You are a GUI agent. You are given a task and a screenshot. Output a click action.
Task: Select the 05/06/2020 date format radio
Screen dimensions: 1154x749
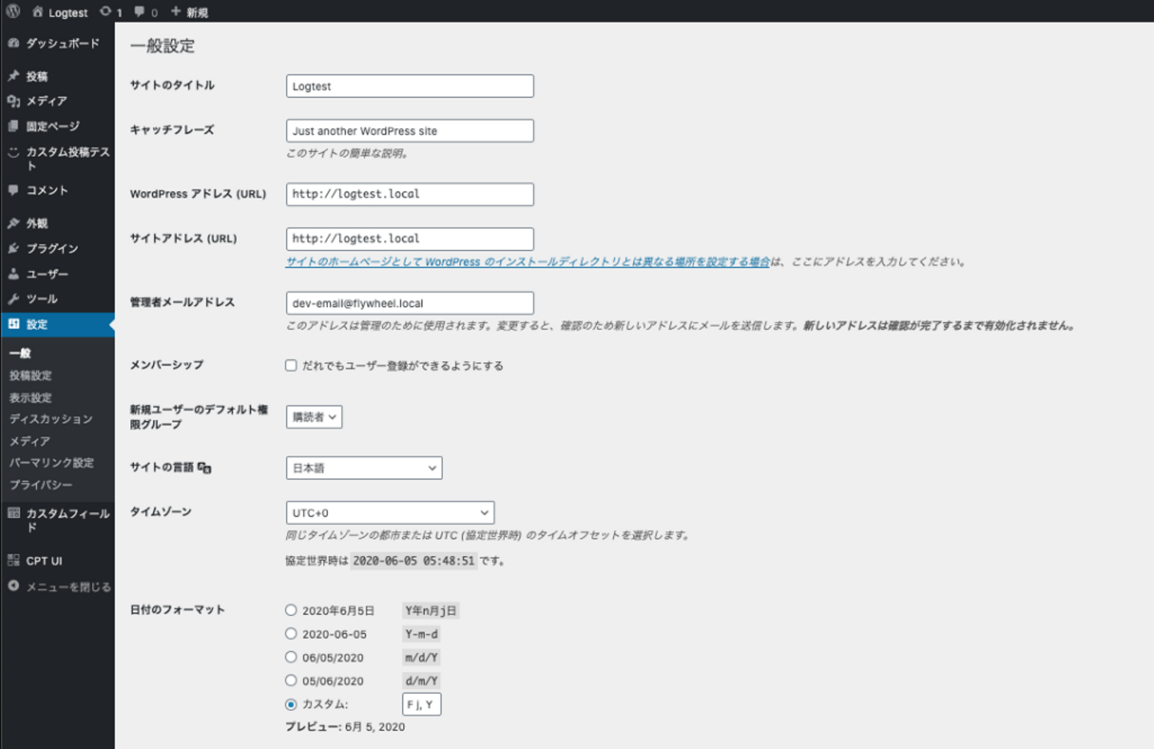point(291,680)
